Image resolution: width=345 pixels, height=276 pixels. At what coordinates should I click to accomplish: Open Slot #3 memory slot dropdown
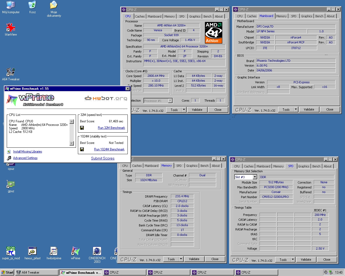[255, 177]
